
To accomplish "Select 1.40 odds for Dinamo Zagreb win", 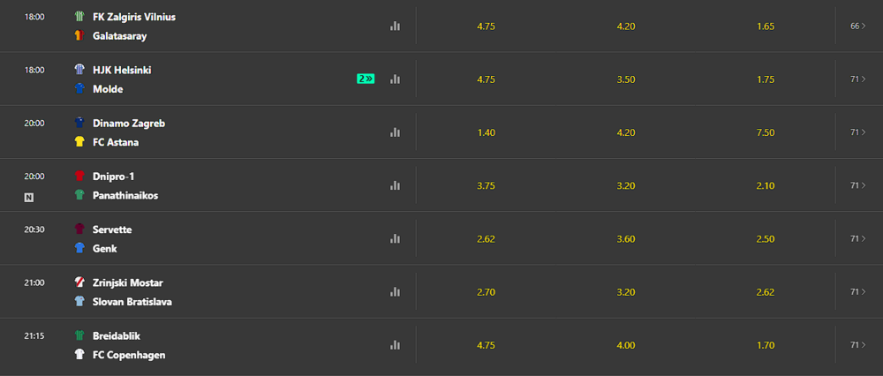I will [x=486, y=133].
